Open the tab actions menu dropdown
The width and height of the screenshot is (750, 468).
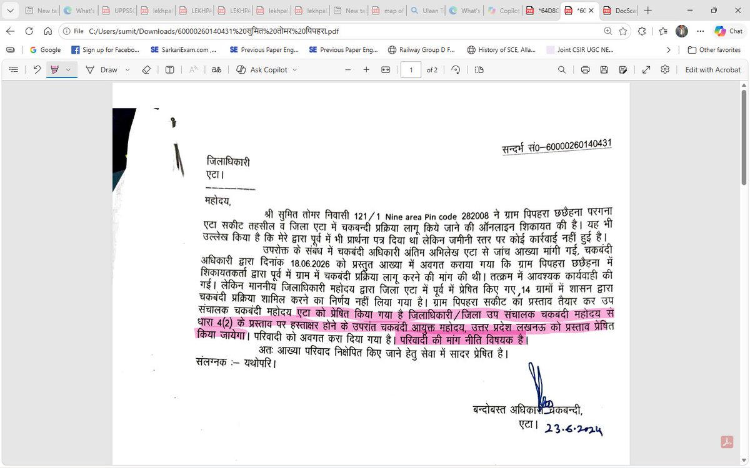pyautogui.click(x=10, y=11)
